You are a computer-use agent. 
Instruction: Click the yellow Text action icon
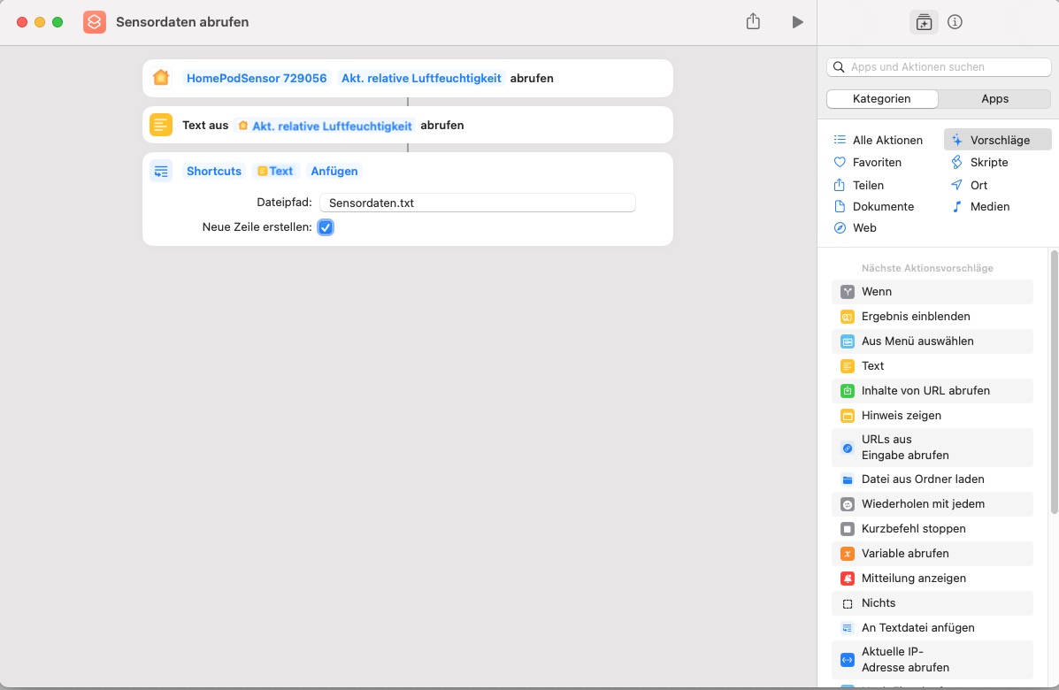click(x=161, y=125)
